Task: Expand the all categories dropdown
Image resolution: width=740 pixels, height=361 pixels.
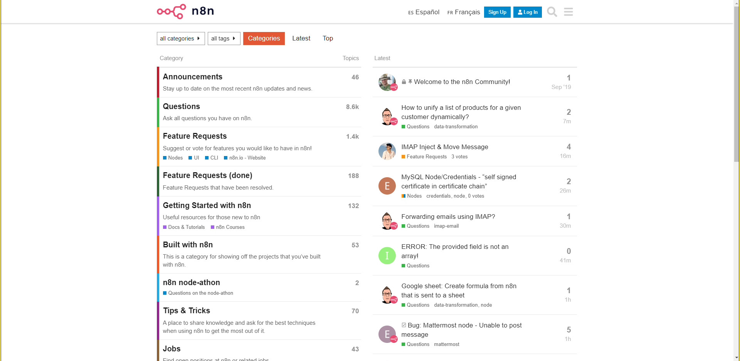Action: point(181,39)
